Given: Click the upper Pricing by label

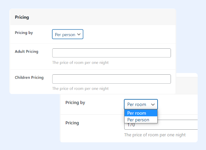Looking at the screenshot, I should [24, 33].
